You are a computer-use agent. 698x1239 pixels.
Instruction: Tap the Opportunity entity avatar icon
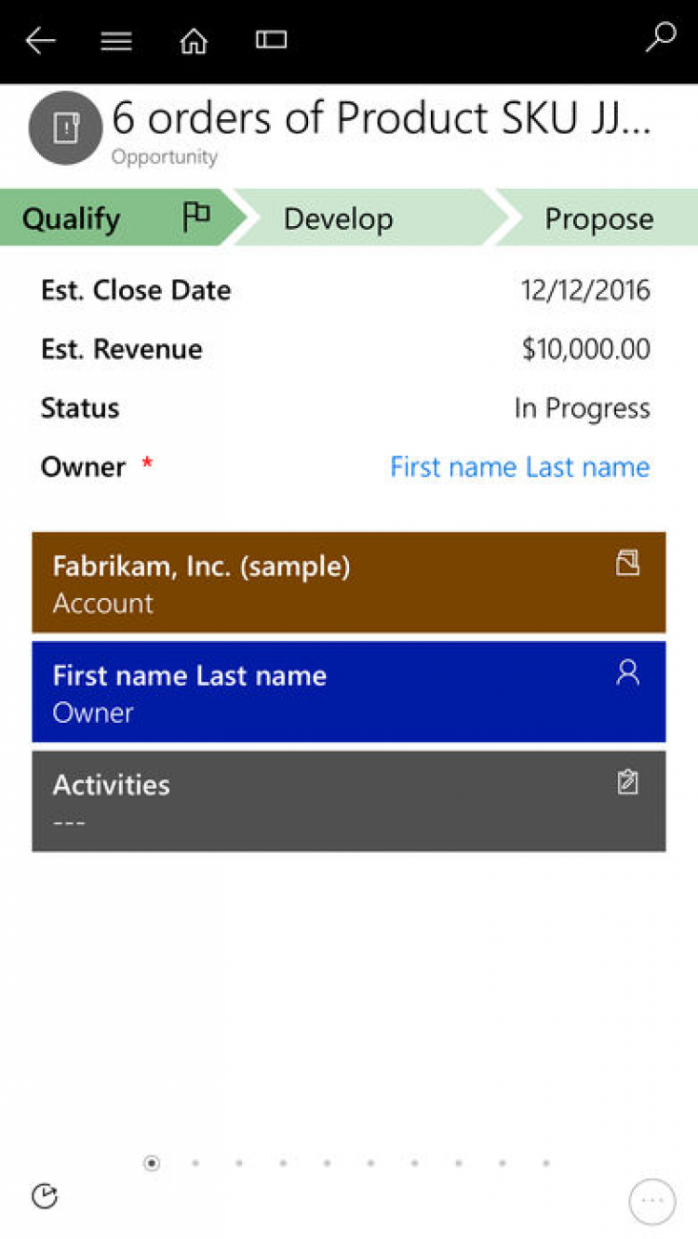coord(65,128)
